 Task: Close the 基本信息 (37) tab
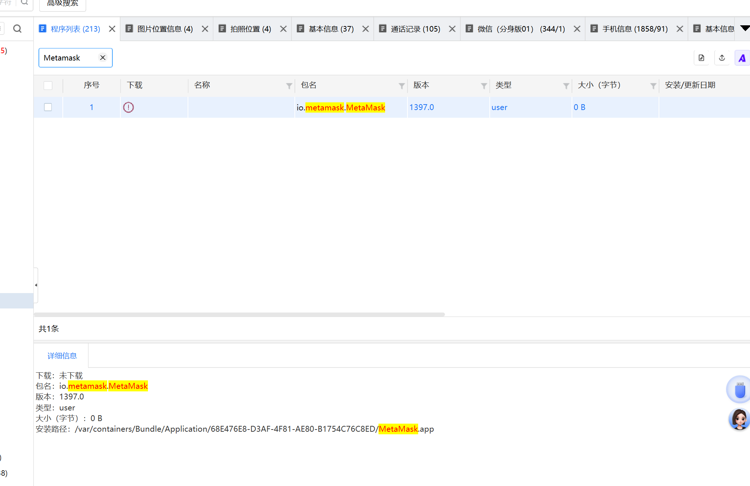(x=365, y=29)
